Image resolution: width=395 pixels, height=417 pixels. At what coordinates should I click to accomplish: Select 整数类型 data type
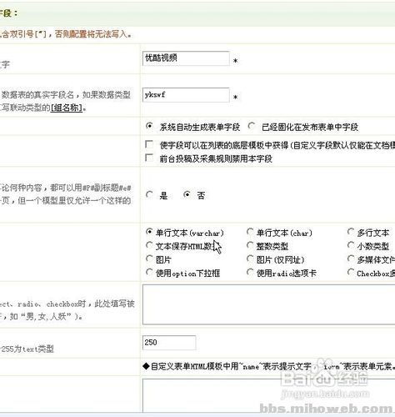[x=250, y=245]
